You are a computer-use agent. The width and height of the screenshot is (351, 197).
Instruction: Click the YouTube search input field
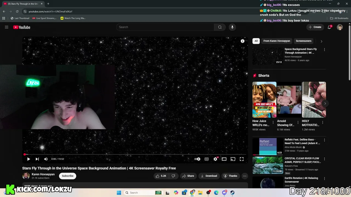pyautogui.click(x=165, y=27)
